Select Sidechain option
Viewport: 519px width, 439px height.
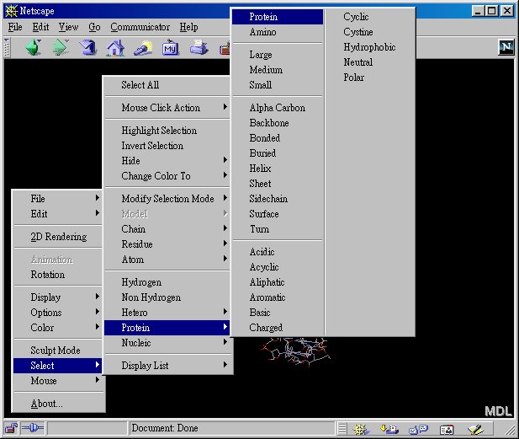click(278, 199)
